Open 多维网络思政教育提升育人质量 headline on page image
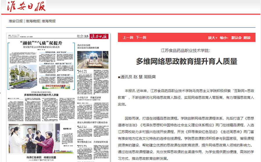This screenshot has width=261, height=162. (41, 95)
